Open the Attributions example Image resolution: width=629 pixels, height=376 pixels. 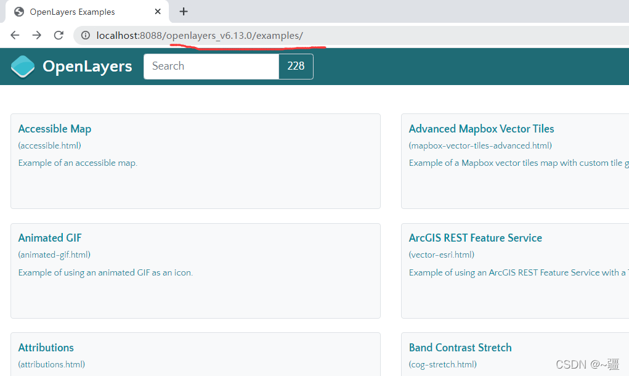[x=46, y=348]
